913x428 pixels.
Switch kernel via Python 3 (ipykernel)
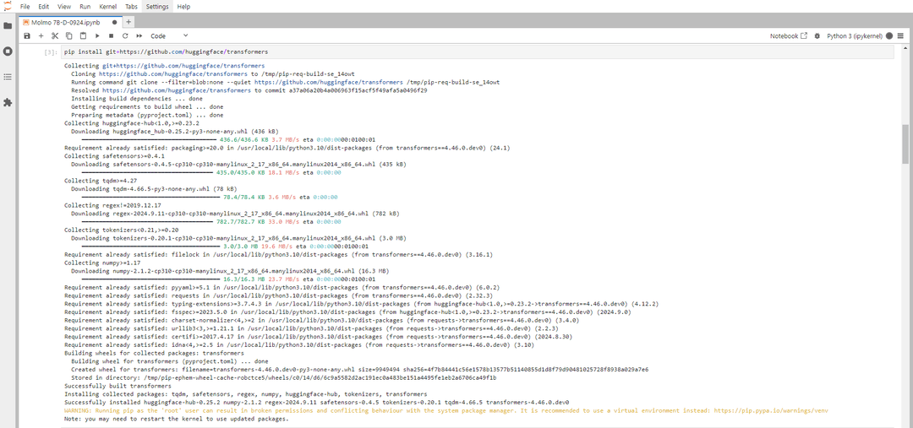pyautogui.click(x=855, y=36)
